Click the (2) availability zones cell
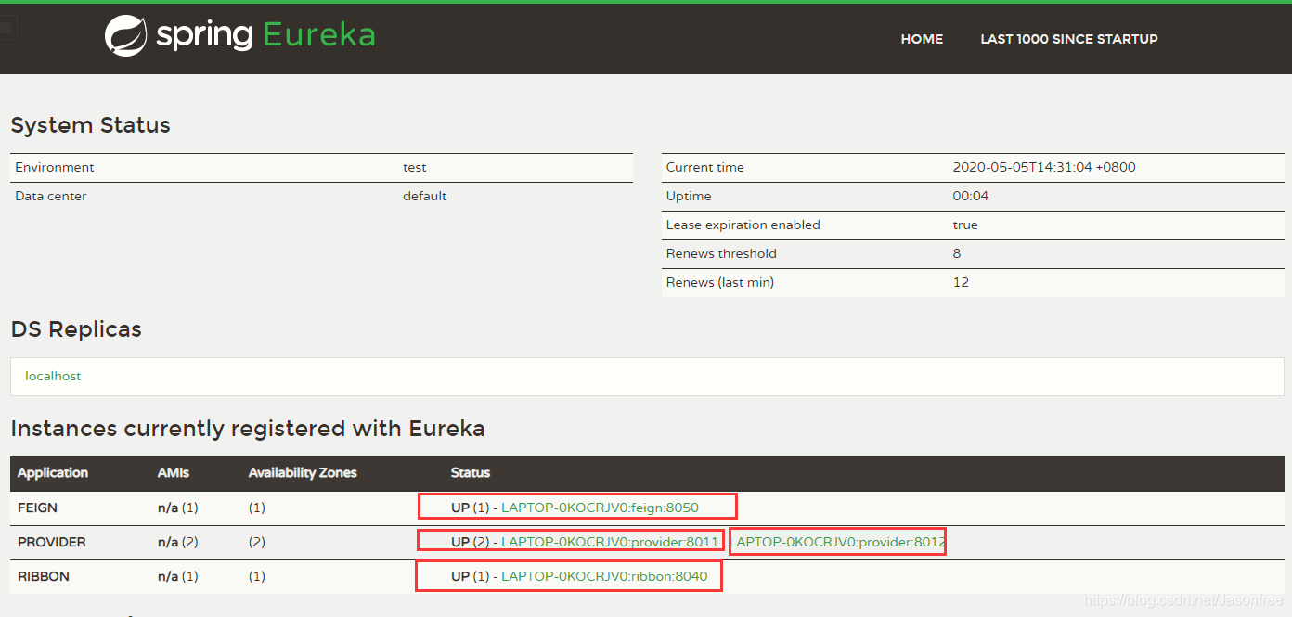Viewport: 1292px width, 617px height. click(257, 542)
